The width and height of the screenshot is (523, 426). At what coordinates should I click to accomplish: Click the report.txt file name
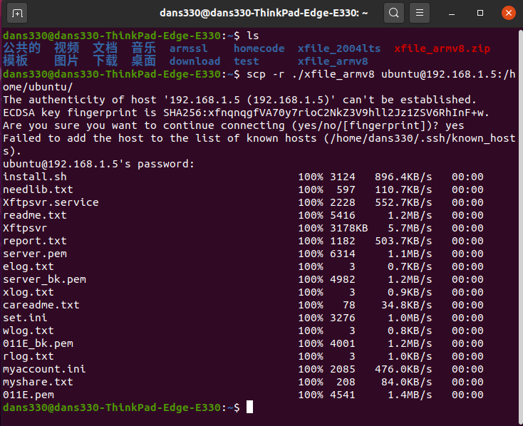coord(34,241)
